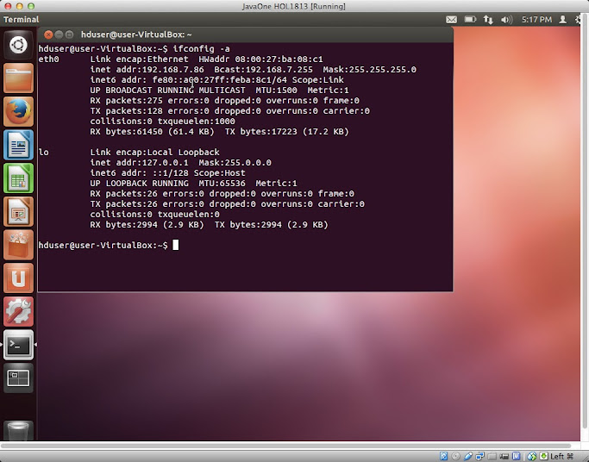This screenshot has width=589, height=462.
Task: Open the sound volume indicator
Action: [x=506, y=20]
